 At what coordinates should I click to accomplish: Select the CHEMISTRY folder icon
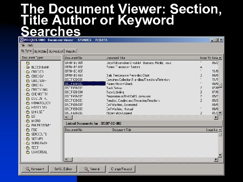tap(28, 94)
